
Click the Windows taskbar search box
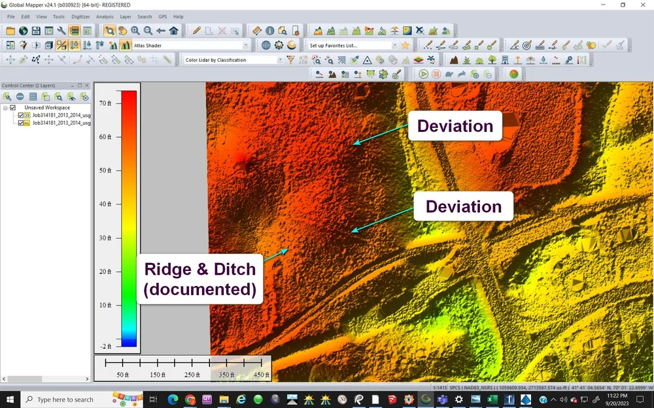(x=65, y=400)
